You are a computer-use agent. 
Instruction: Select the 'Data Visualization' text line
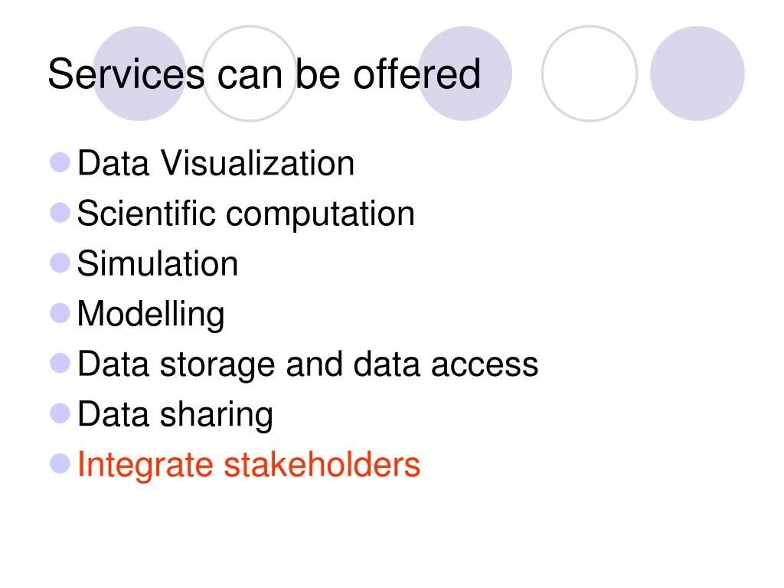(x=216, y=164)
